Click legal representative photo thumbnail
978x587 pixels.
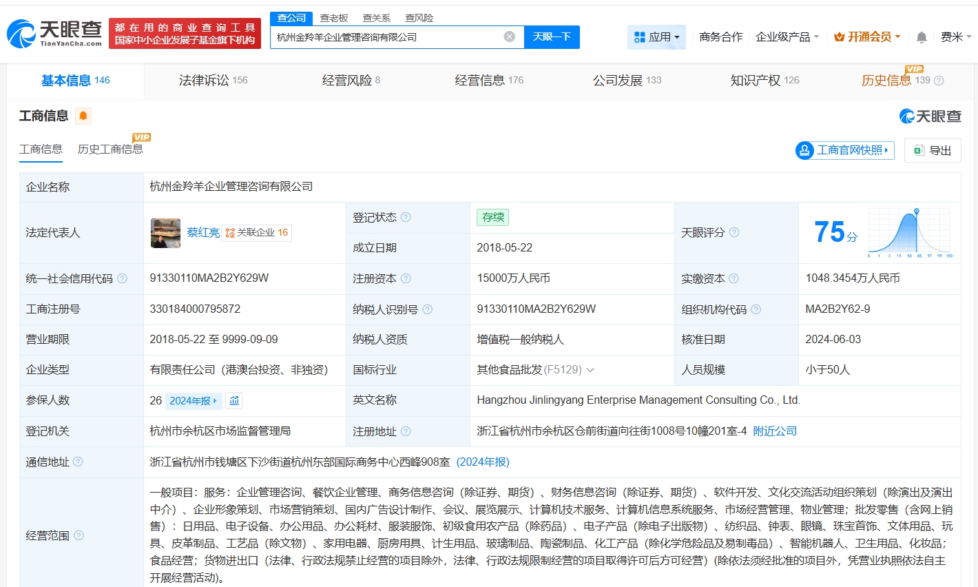click(165, 233)
